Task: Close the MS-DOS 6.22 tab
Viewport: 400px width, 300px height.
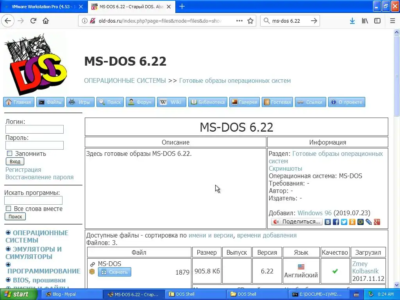Action: point(169,7)
